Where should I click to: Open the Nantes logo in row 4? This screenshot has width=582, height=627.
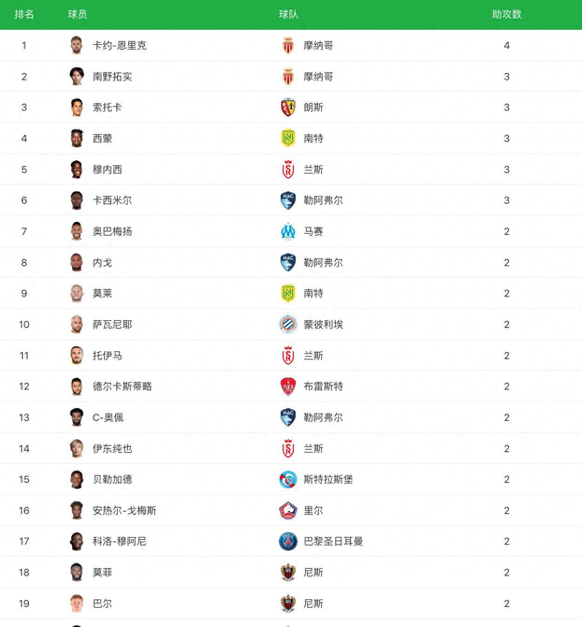pos(288,138)
